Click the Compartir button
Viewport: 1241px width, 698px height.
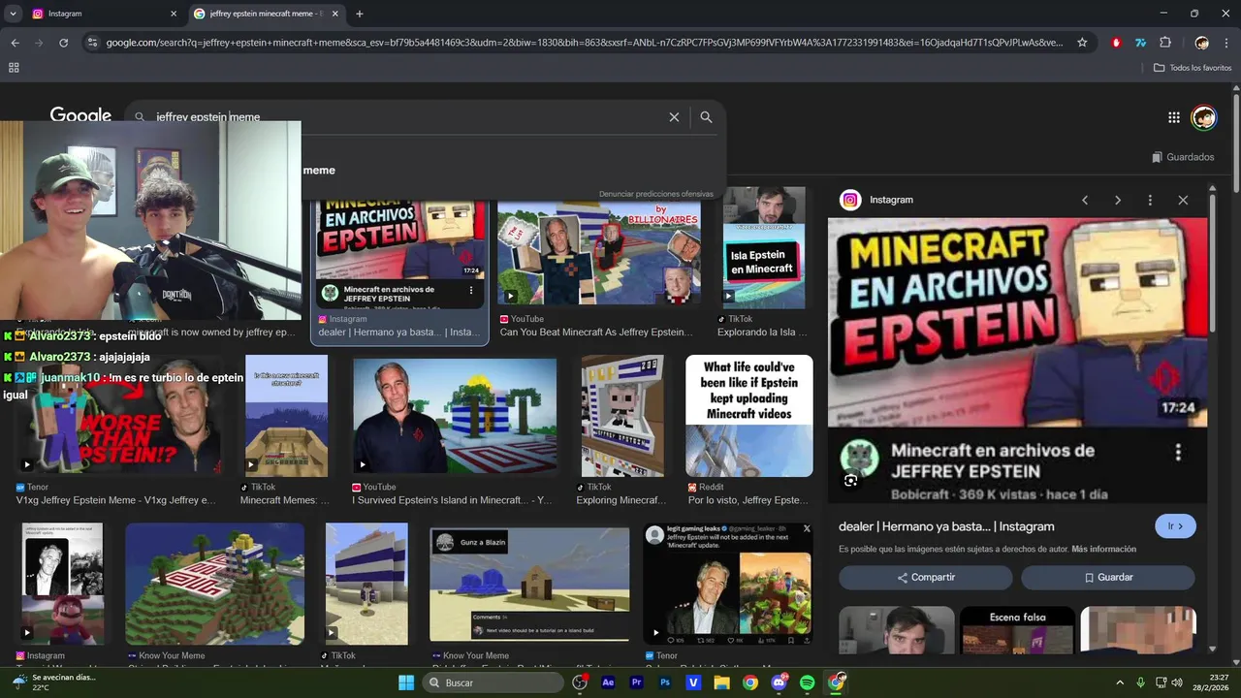pos(925,577)
